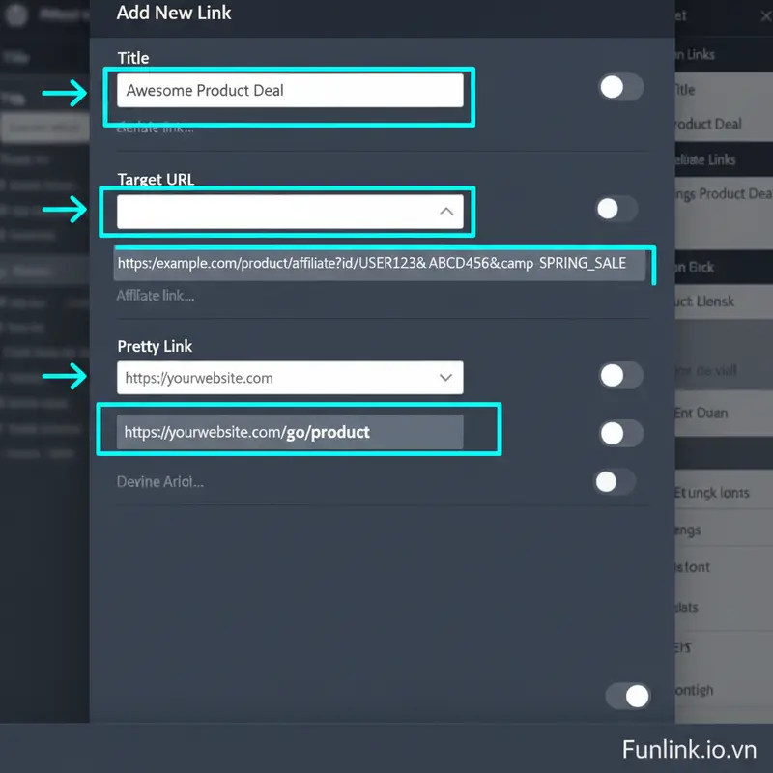Flip the switch next to go/product link
The width and height of the screenshot is (773, 773).
pyautogui.click(x=620, y=434)
